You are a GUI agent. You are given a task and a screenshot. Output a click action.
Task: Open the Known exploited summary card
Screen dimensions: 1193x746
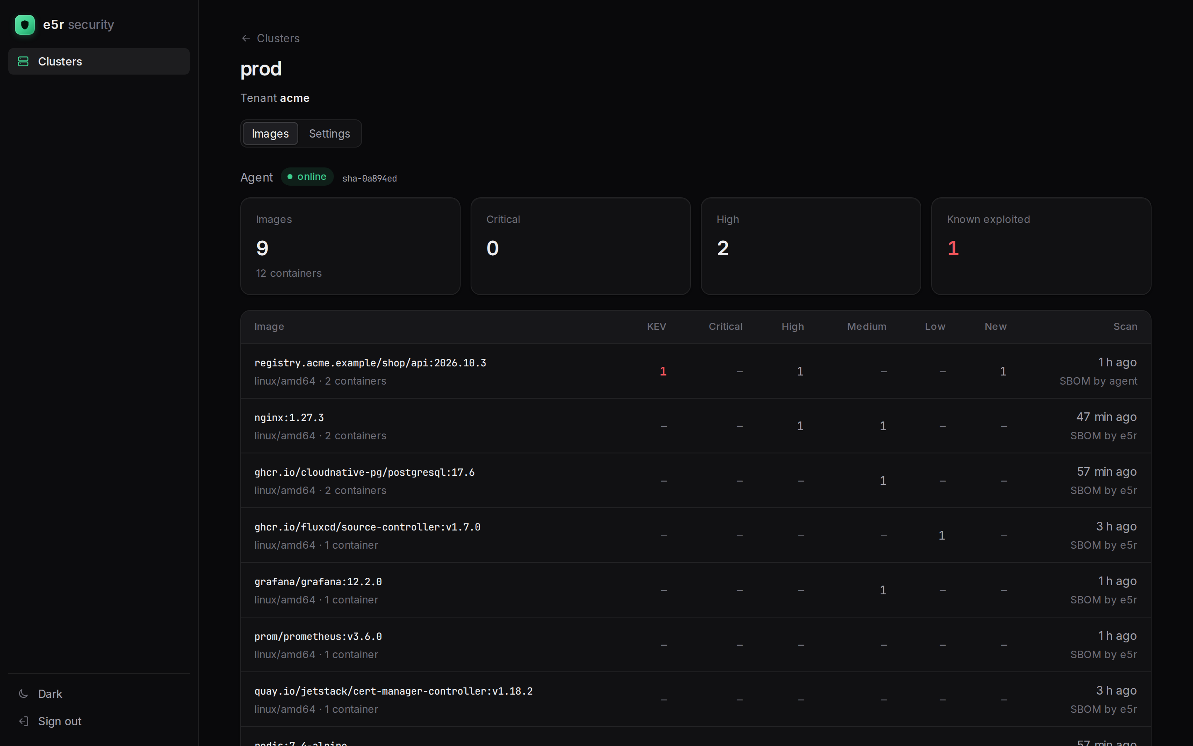click(1041, 246)
